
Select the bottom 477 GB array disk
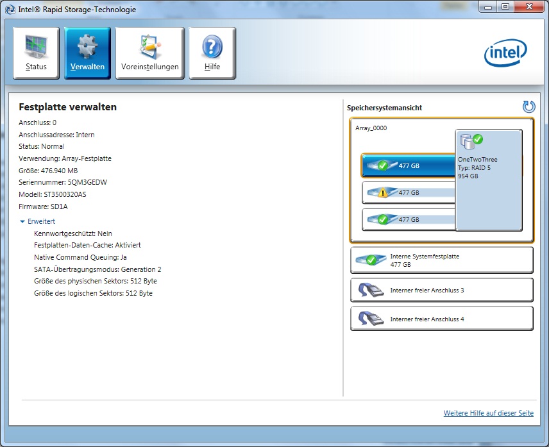pos(409,219)
